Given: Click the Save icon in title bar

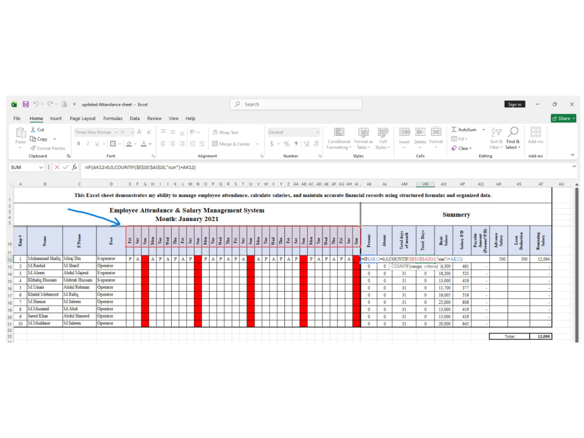Looking at the screenshot, I should 26,104.
